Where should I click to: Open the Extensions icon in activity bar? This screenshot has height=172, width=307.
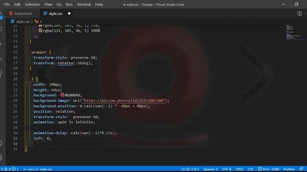click(x=1, y=74)
